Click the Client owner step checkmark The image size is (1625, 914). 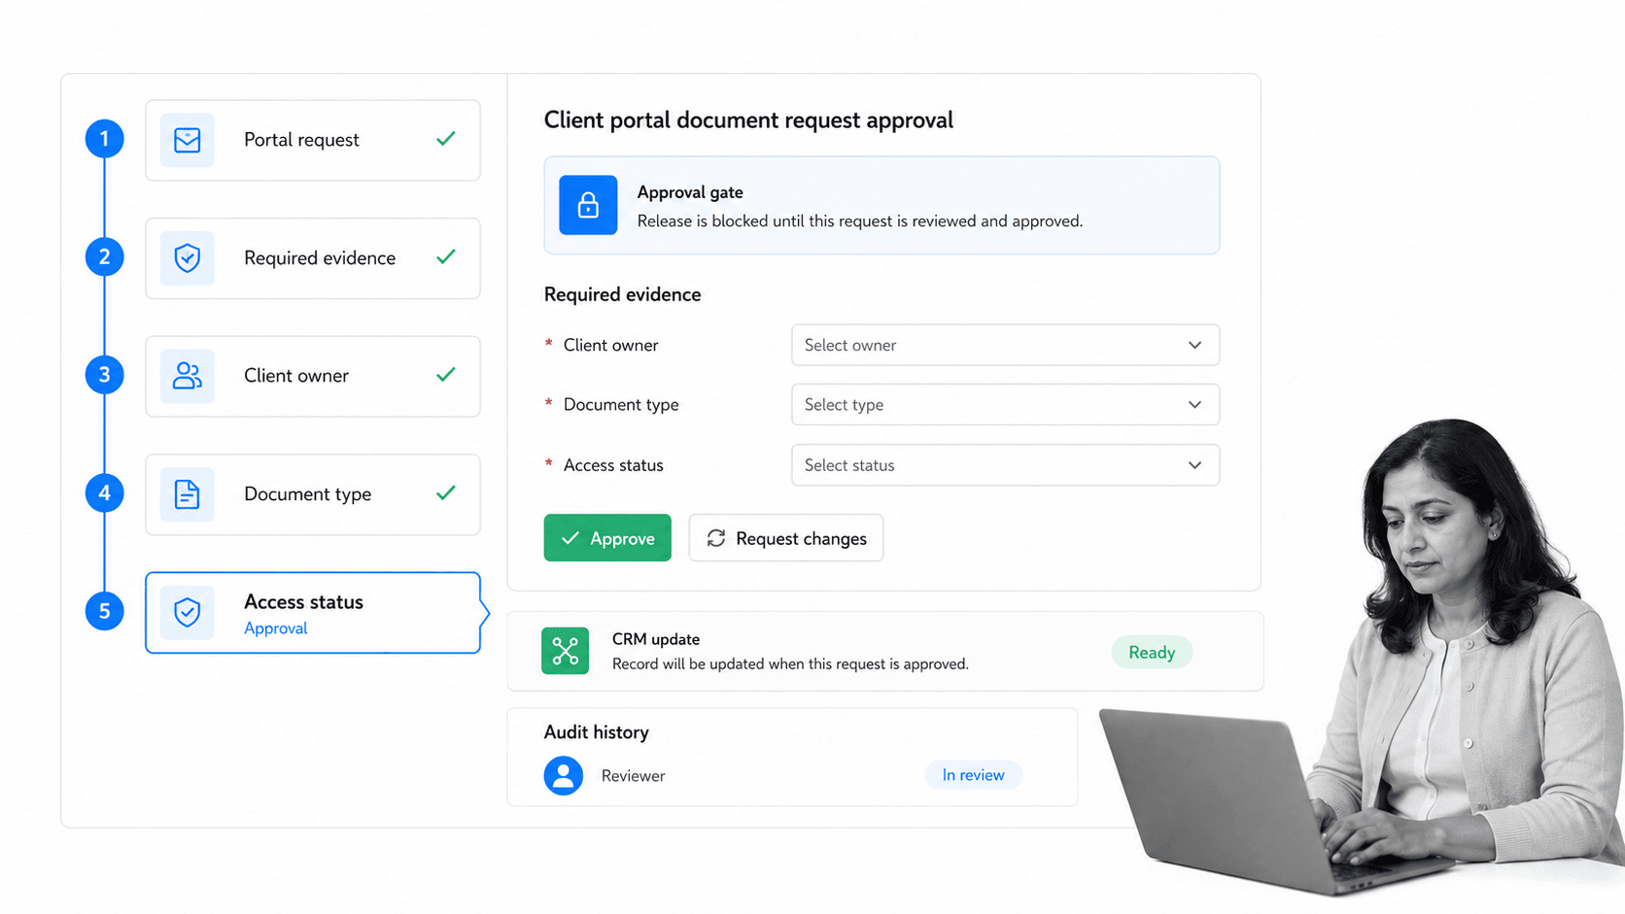[446, 375]
